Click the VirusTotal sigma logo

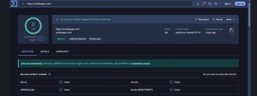(x=14, y=3)
